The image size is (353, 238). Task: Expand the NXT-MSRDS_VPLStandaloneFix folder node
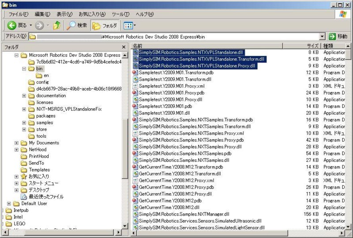[x=24, y=109]
